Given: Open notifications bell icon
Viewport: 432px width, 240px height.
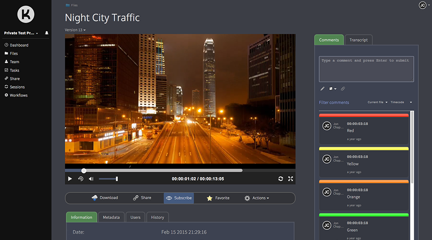Looking at the screenshot, I should [47, 33].
